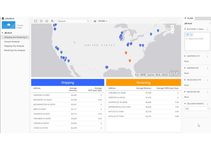Open the Account Analysis page
This screenshot has height=150, width=211.
12,42
